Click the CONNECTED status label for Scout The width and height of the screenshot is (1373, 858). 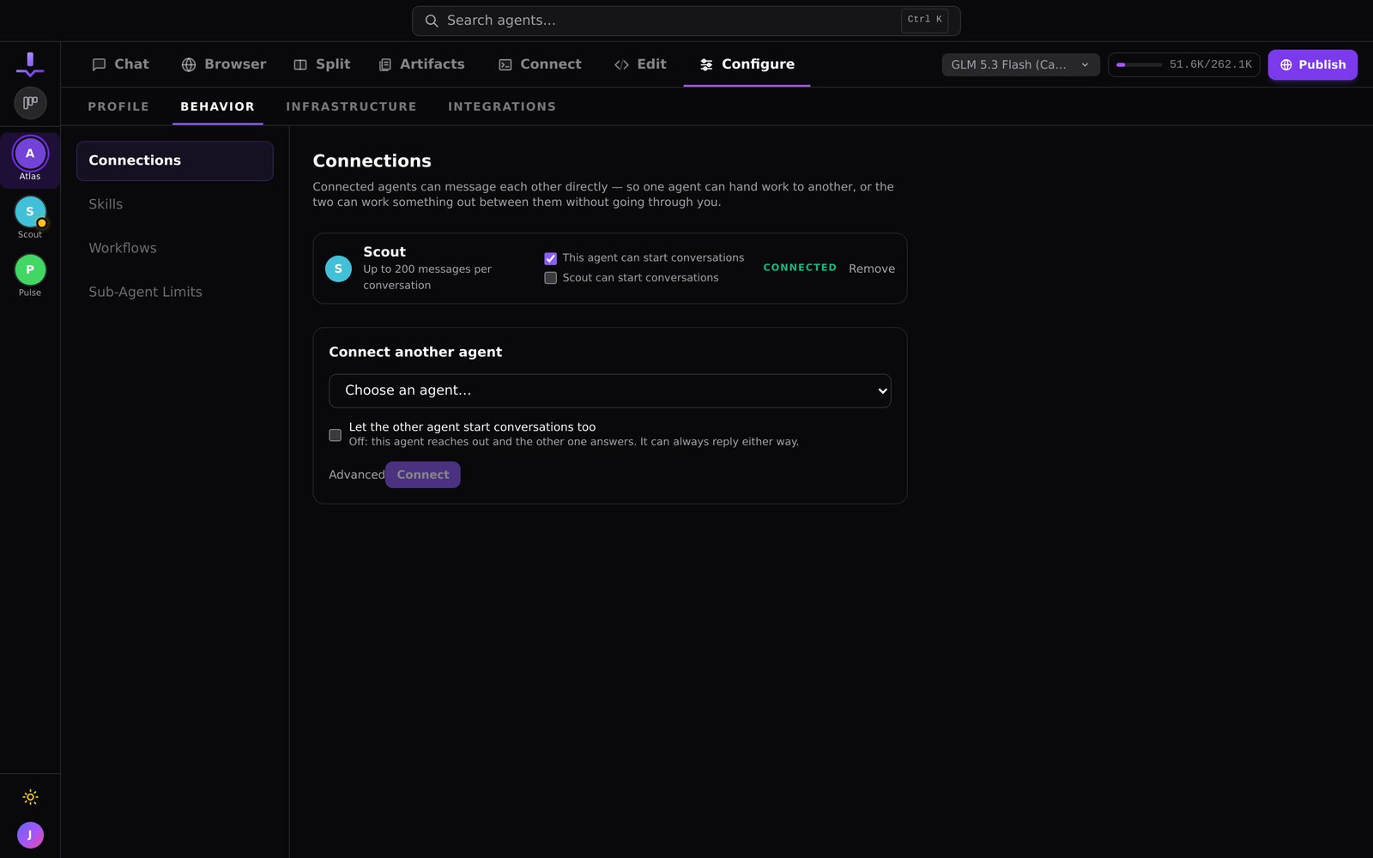(800, 268)
